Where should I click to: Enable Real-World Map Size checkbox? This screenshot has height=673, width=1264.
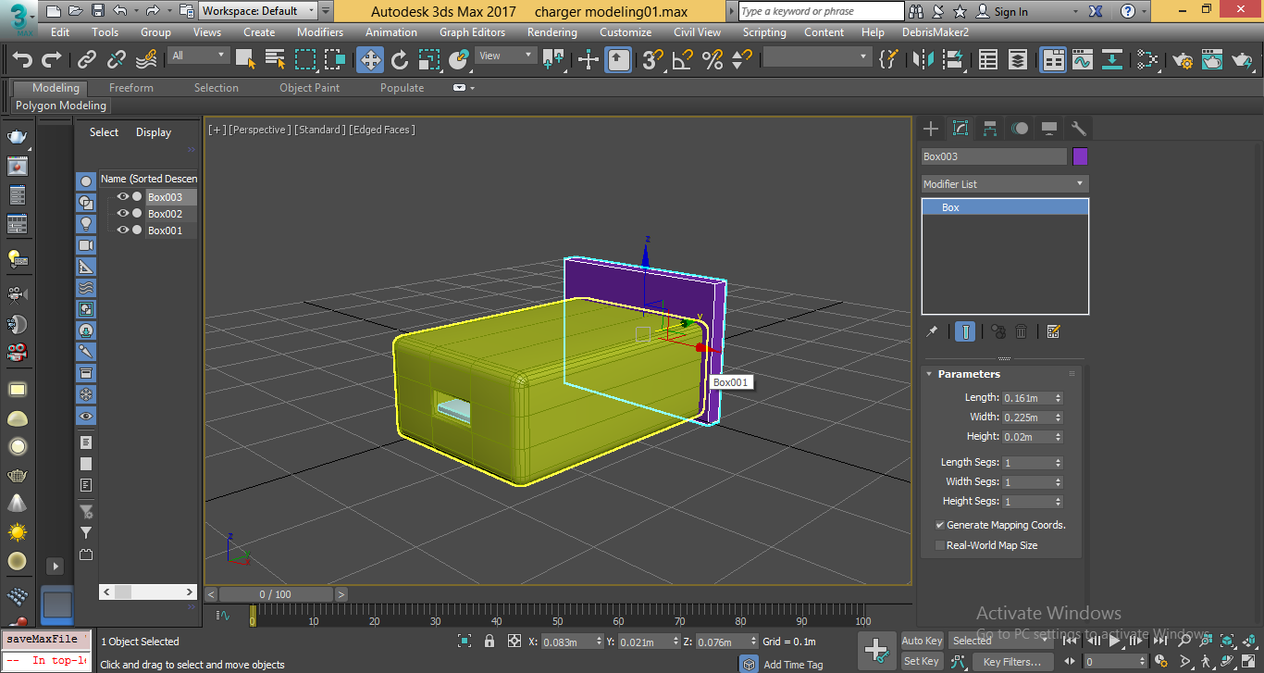[940, 545]
